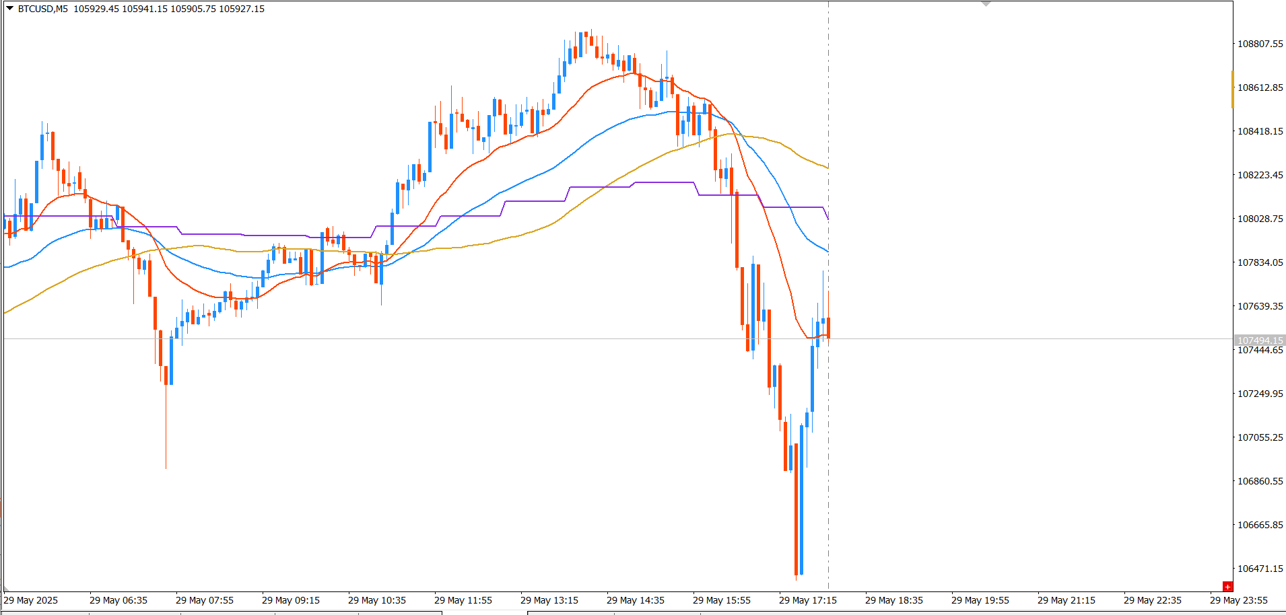The image size is (1286, 615).
Task: Expand the triangle beside BTCUSD,M5 title
Action: (x=9, y=9)
